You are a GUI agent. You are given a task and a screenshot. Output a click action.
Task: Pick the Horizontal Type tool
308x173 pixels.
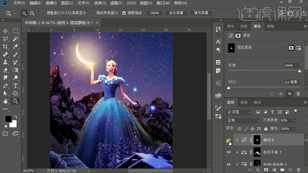(15, 86)
